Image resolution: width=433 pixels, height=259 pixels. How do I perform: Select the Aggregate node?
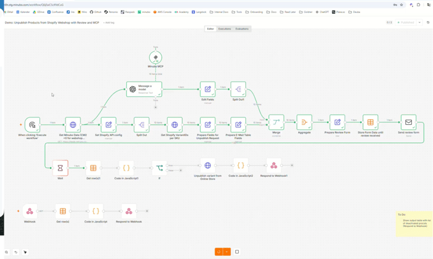[304, 122]
